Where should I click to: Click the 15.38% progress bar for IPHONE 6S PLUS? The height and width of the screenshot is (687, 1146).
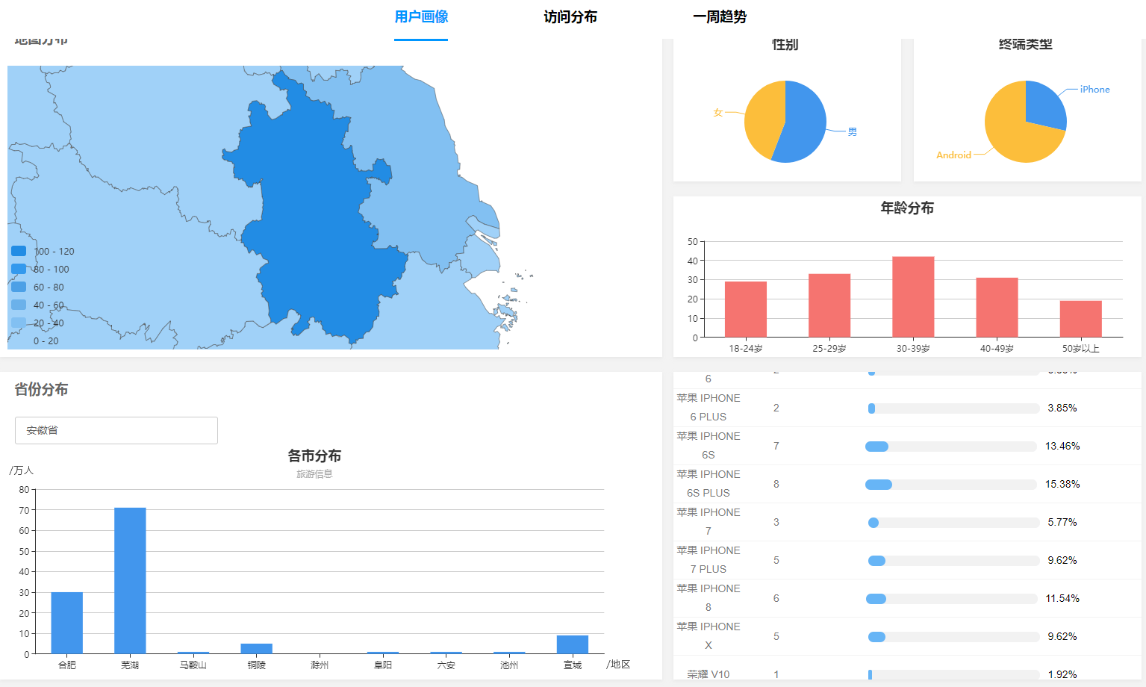(x=952, y=485)
